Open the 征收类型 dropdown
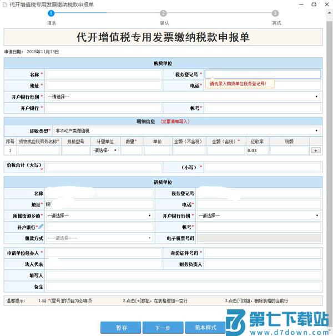 click(x=186, y=131)
